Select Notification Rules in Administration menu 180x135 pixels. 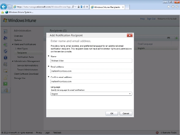(x=25, y=57)
